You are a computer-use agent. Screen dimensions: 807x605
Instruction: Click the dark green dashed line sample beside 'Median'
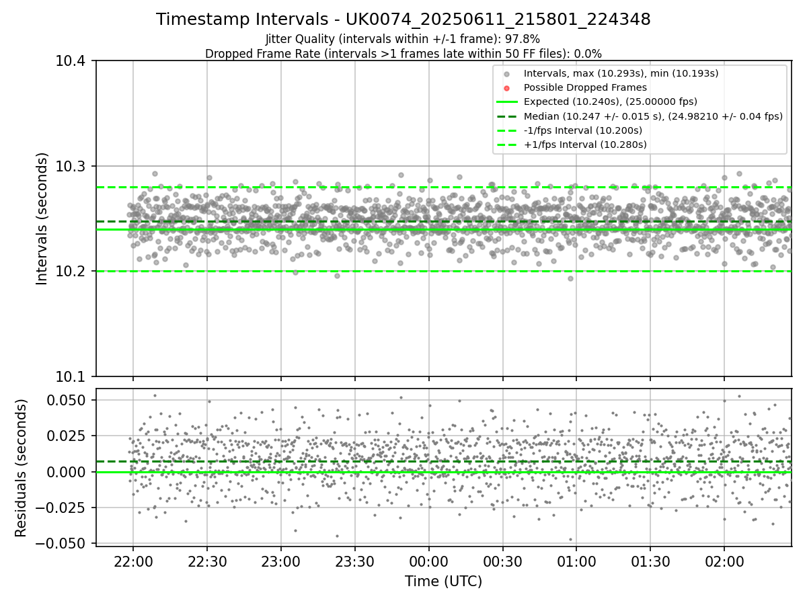point(507,116)
